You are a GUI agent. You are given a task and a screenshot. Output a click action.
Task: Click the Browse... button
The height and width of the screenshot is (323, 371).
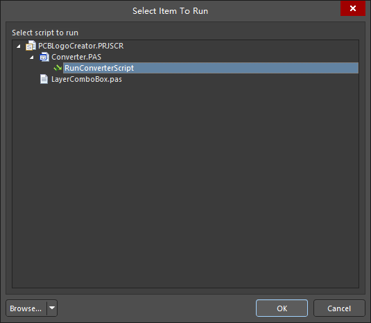pos(26,308)
